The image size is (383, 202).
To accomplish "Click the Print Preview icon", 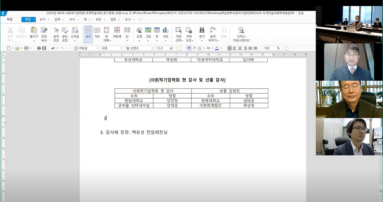I will tap(44, 48).
